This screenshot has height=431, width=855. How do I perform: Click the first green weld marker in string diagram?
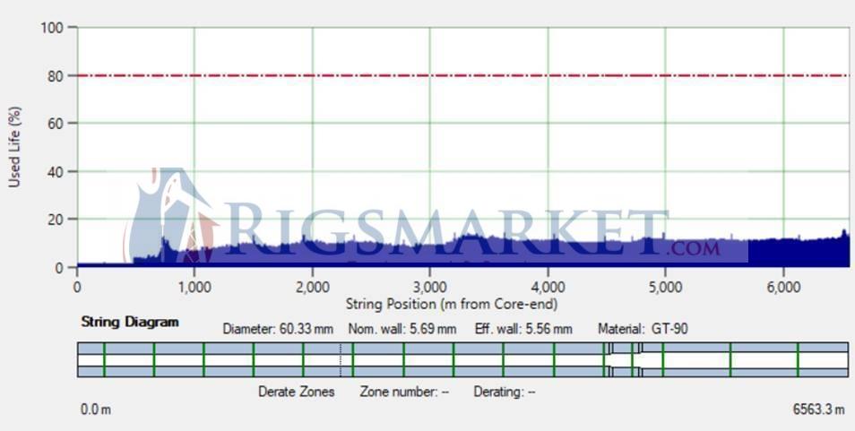click(104, 359)
